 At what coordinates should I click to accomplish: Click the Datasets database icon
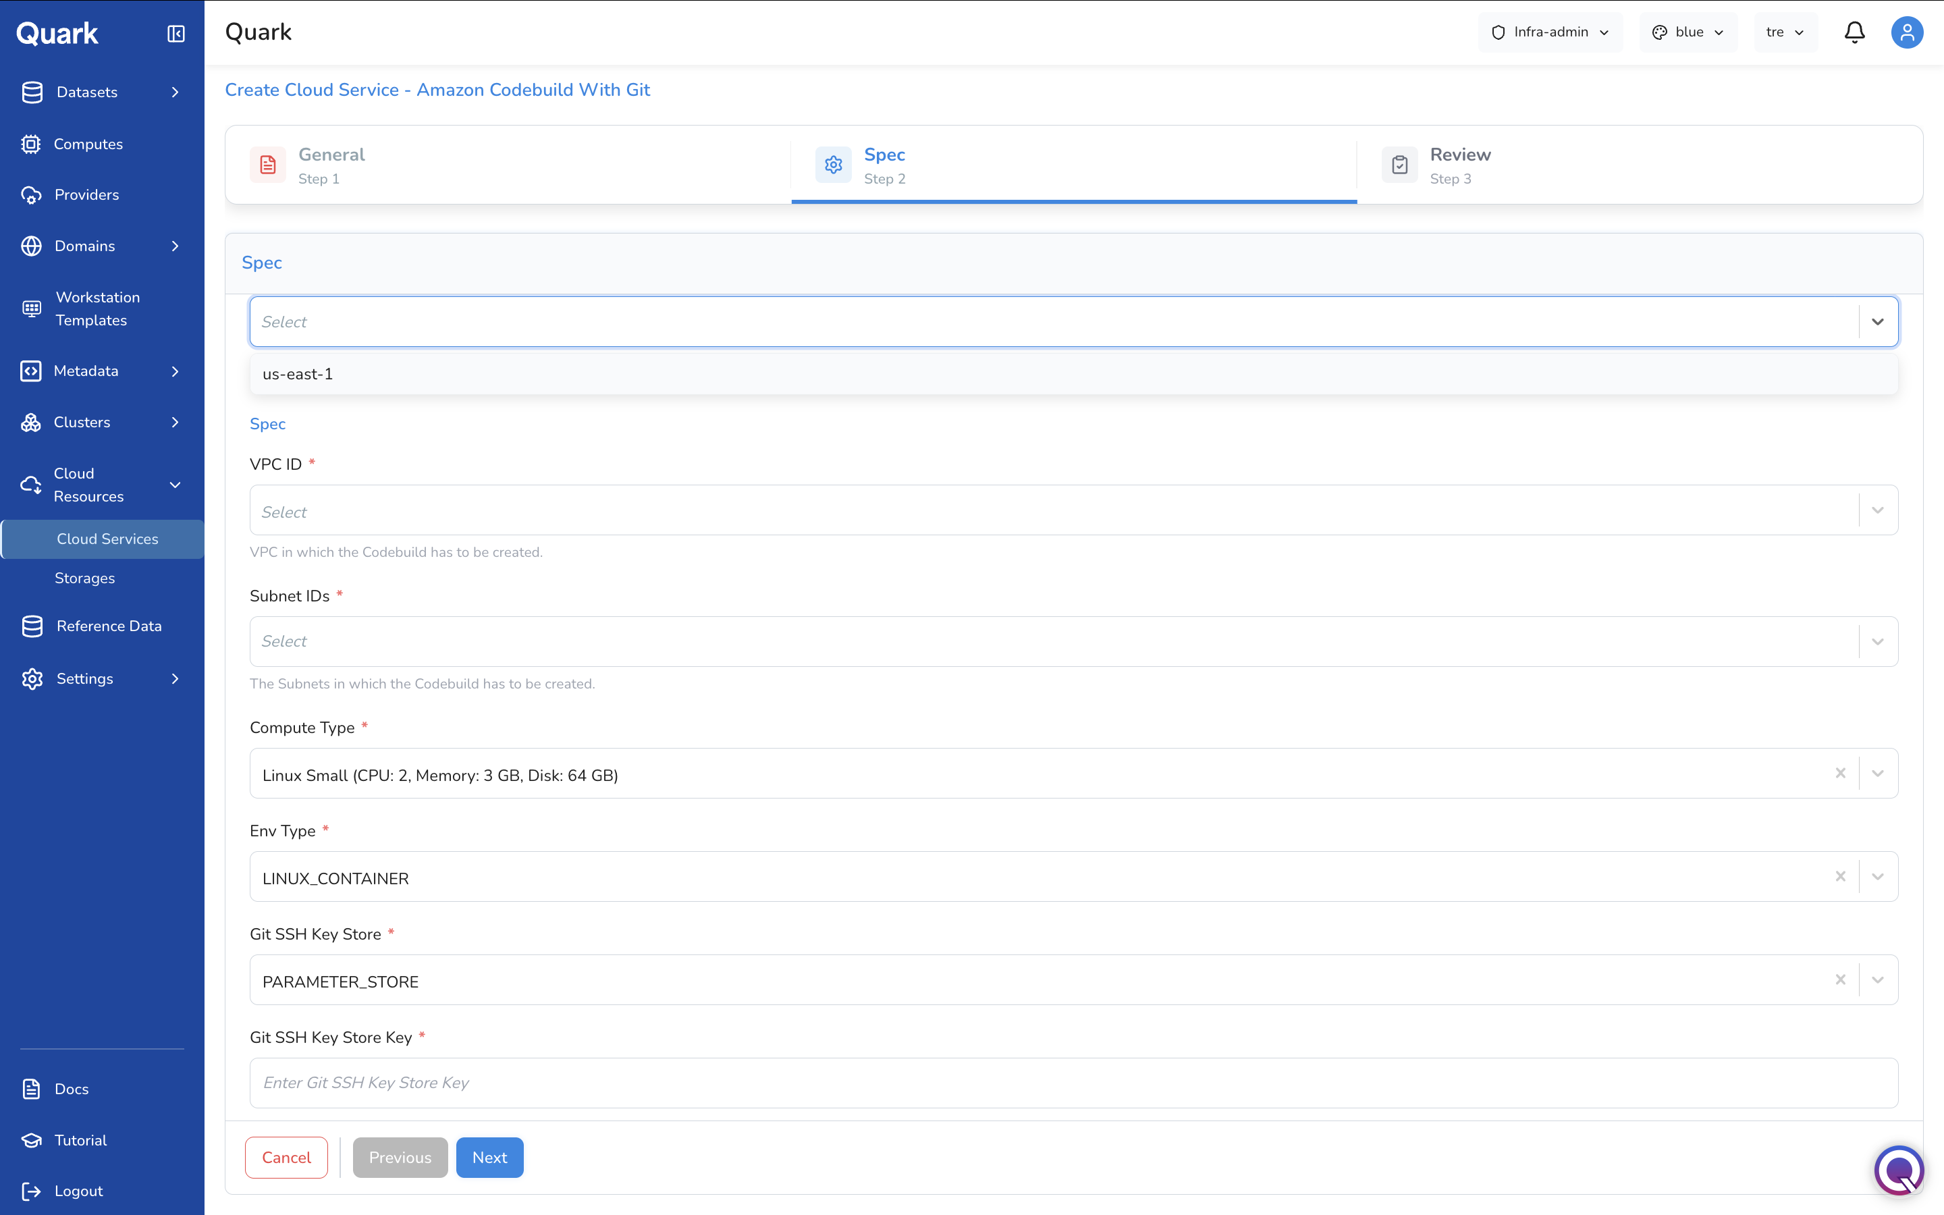(32, 92)
